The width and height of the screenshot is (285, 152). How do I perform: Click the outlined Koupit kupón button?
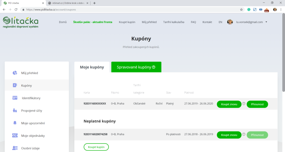click(x=96, y=147)
